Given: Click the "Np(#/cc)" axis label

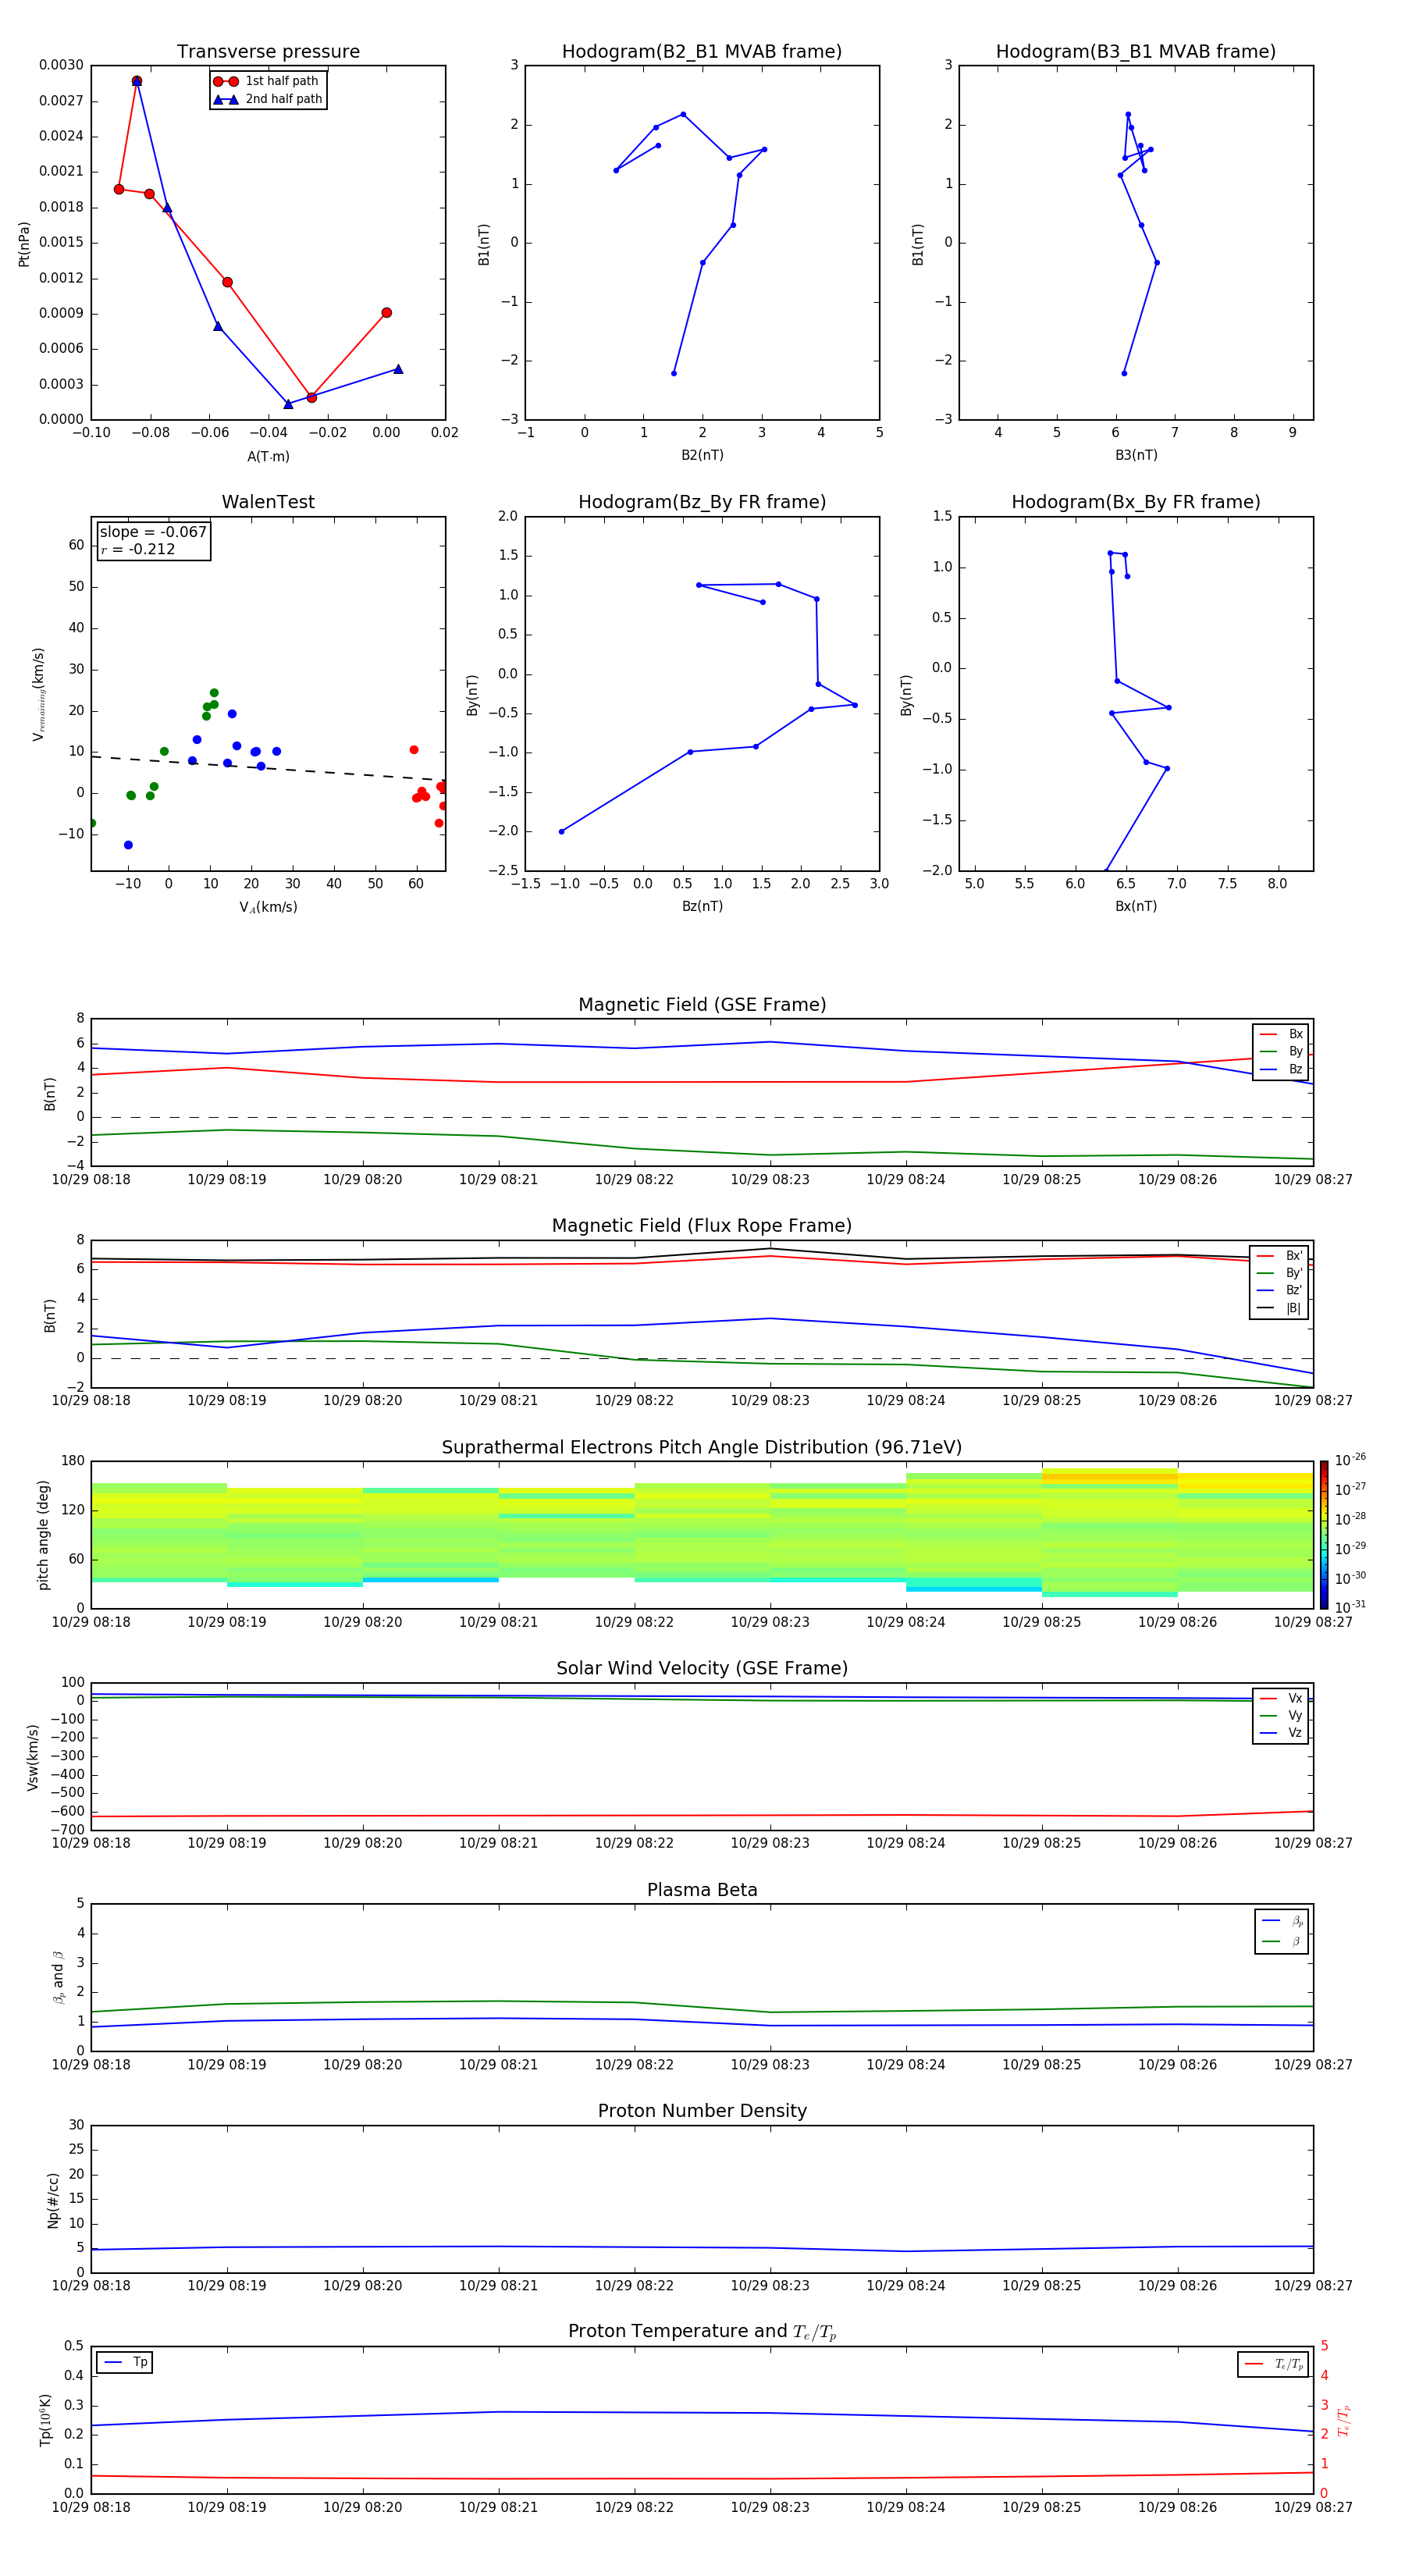Looking at the screenshot, I should click(53, 2199).
